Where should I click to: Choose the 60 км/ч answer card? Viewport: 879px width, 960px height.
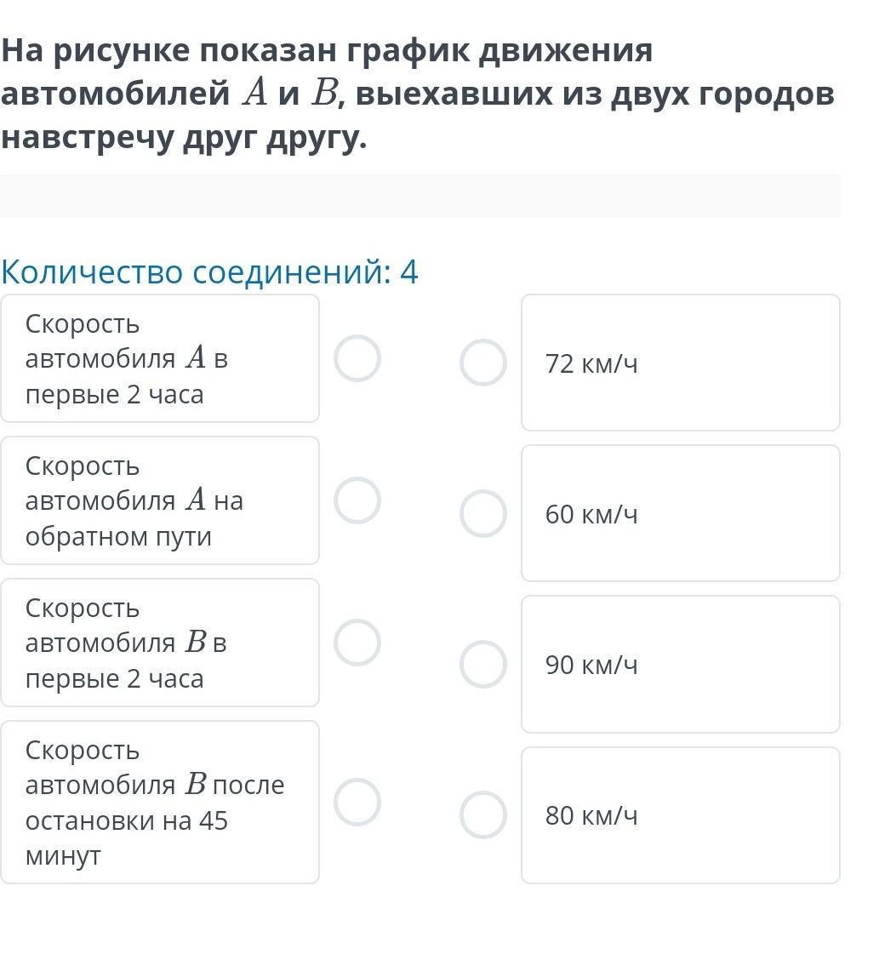680,513
